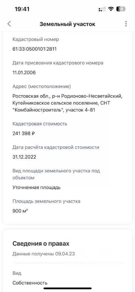135x292 pixels.
Task: Tap the home indicator bar at the bottom
Action: 67,288
